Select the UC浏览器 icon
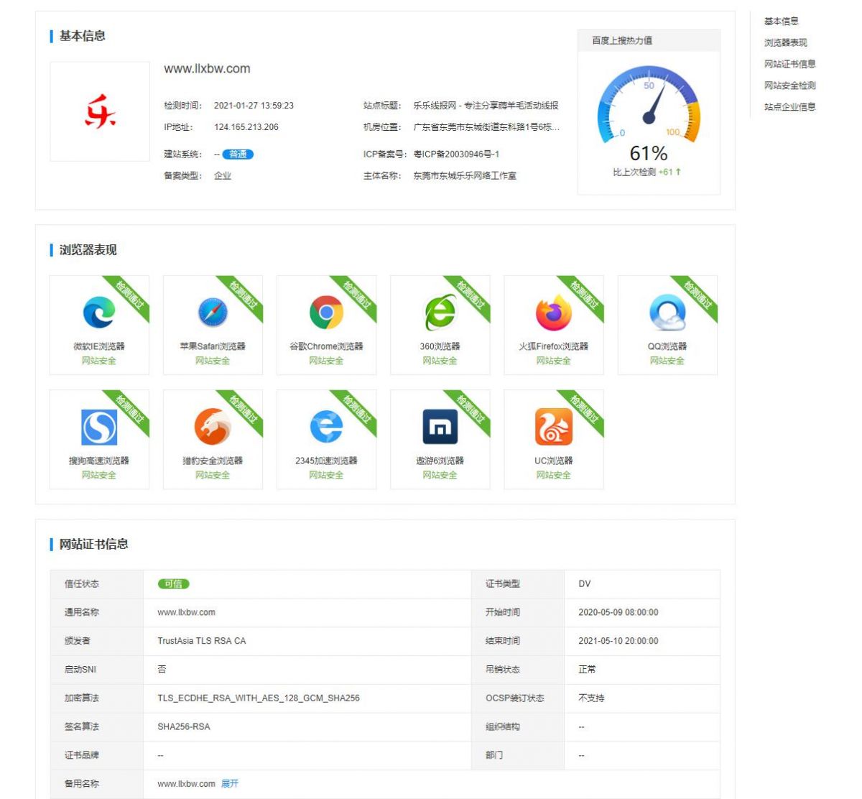 click(x=552, y=425)
